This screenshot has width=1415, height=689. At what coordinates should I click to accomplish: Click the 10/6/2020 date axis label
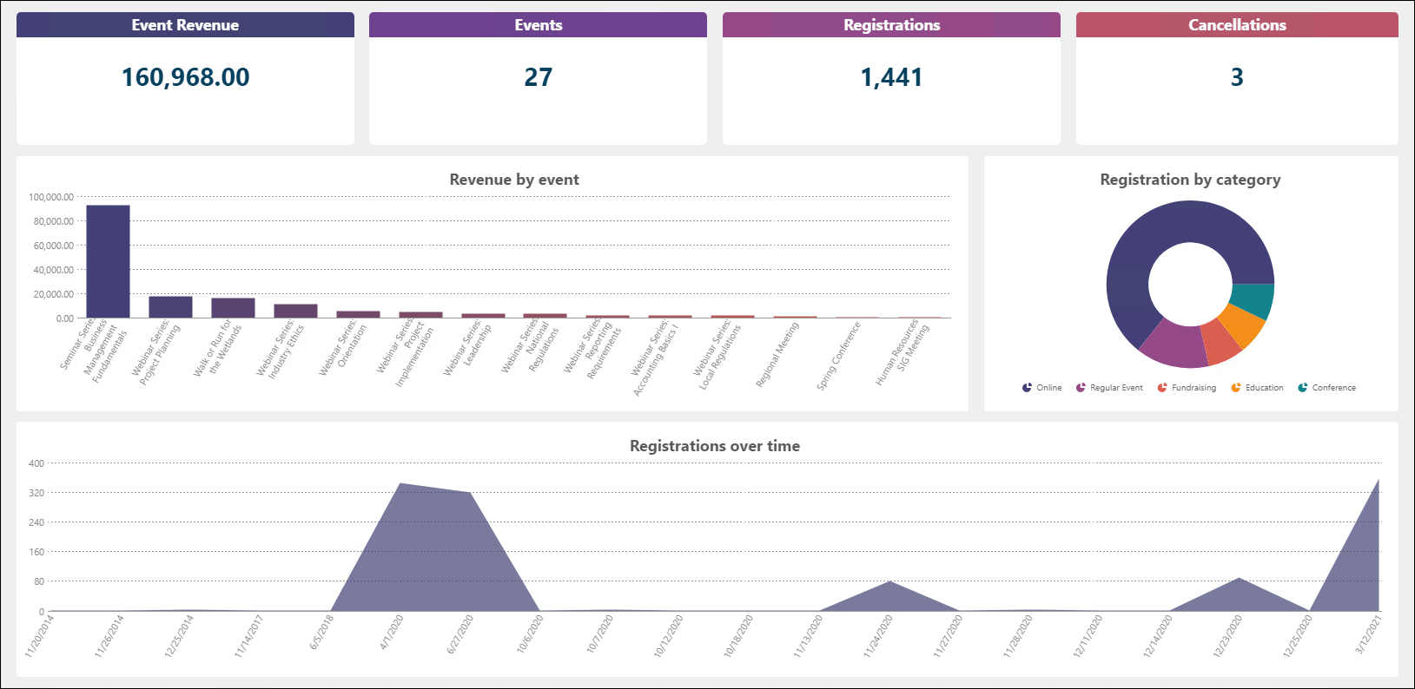pos(530,634)
